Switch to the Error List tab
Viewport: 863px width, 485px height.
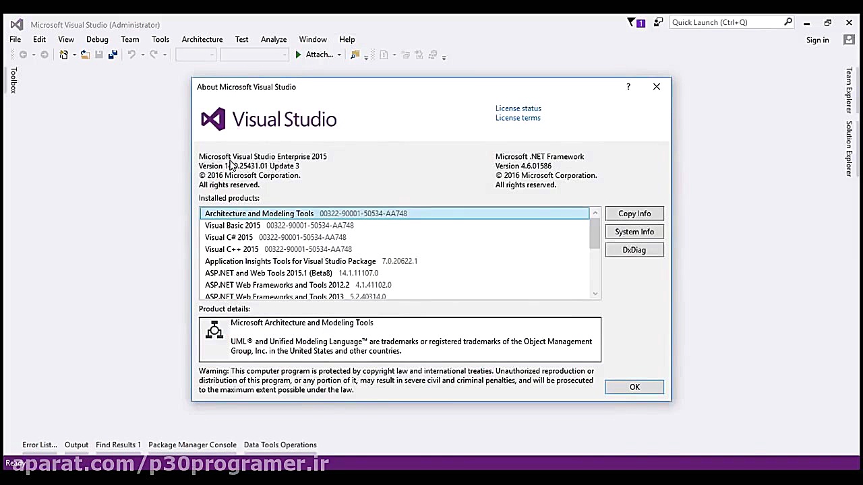coord(40,445)
